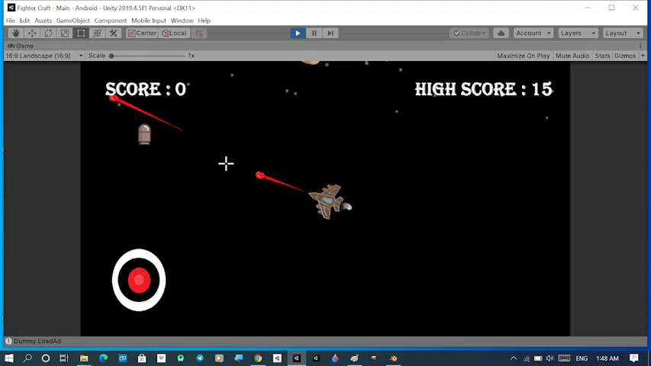Open the 16:9 Landscape aspect dropdown
651x366 pixels.
44,56
